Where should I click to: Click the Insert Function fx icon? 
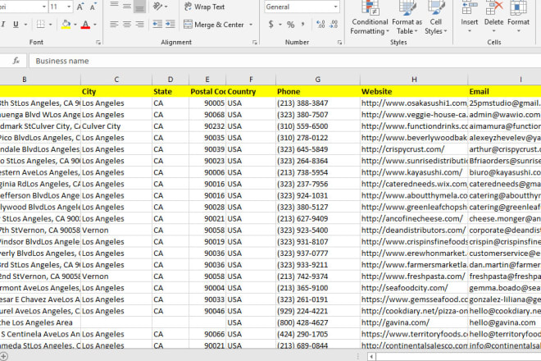point(16,61)
